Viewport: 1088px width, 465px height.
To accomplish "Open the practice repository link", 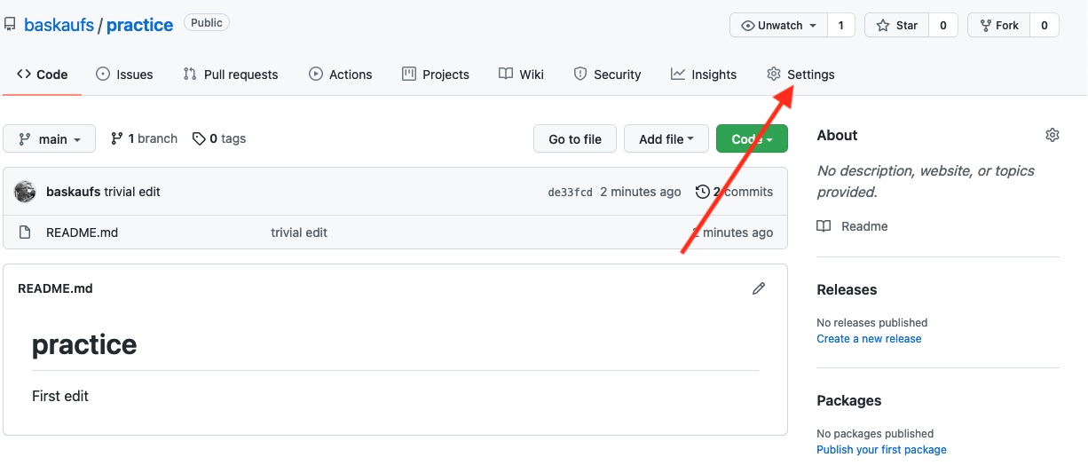I will point(140,25).
